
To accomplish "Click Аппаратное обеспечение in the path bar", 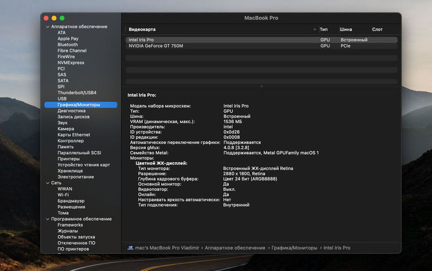I will (x=235, y=248).
